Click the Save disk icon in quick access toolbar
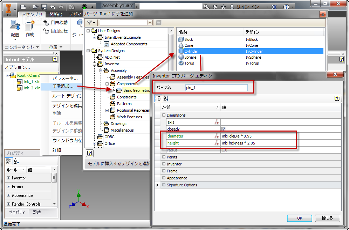The width and height of the screenshot is (349, 230). [x=44, y=7]
